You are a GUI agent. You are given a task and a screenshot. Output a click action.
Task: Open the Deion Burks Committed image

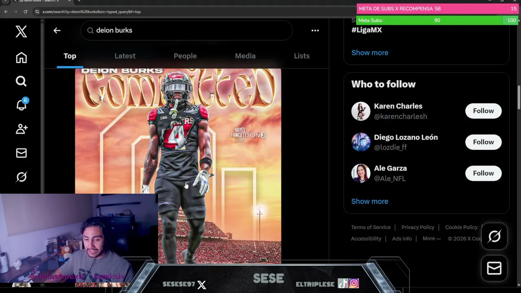(178, 166)
